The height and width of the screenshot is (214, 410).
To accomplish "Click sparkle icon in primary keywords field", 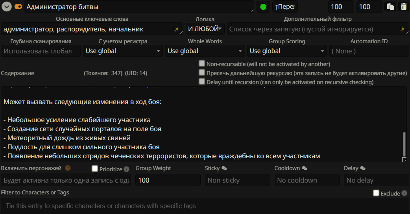I will (x=177, y=29).
